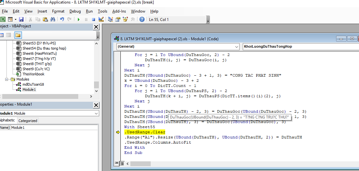
Task: Open the File menu
Action: [5, 11]
